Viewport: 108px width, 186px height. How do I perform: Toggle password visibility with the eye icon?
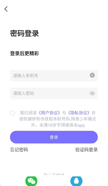point(92,93)
